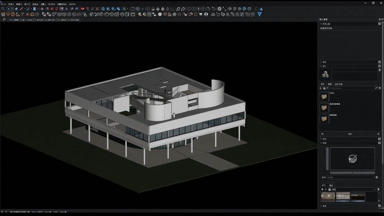Pick the Eraser tool

[16, 9]
